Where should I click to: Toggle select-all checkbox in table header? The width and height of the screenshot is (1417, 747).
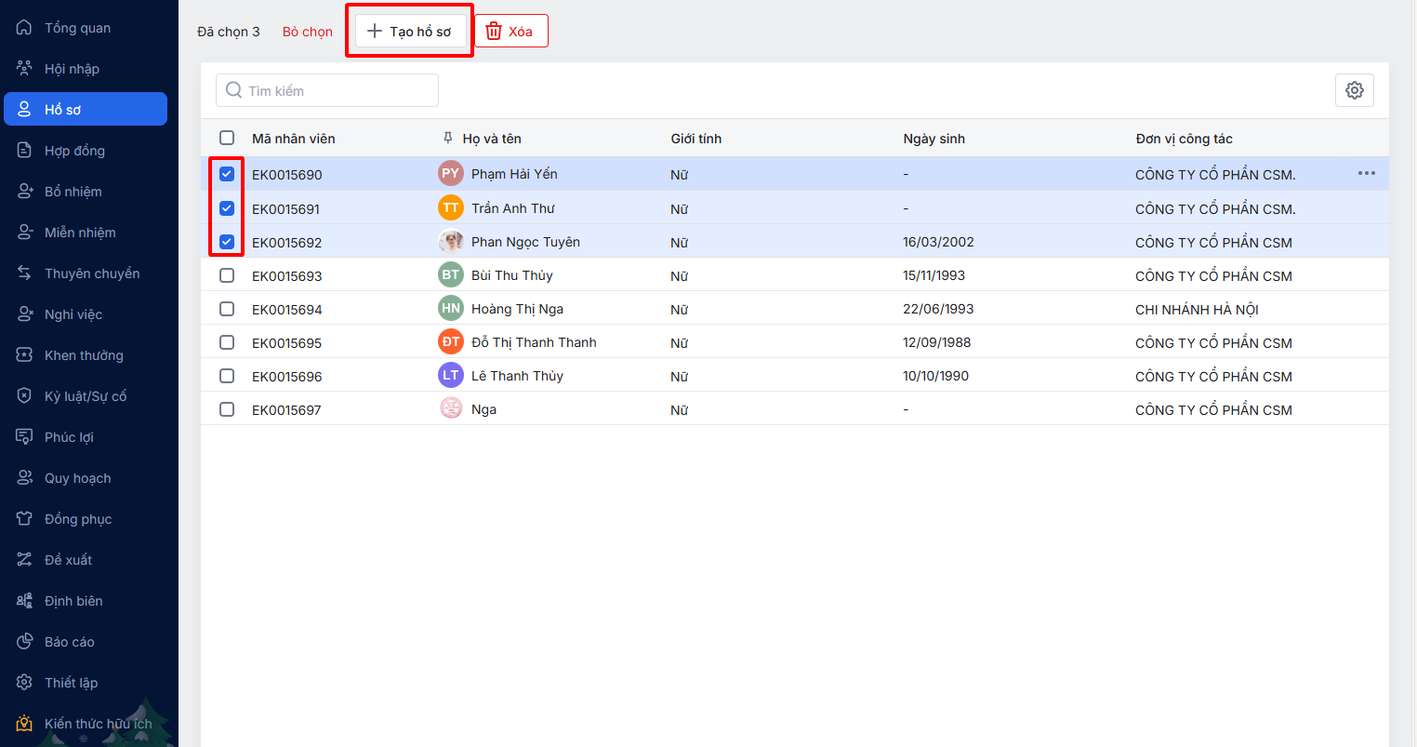click(227, 139)
